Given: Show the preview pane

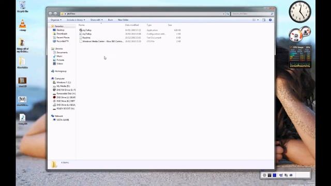Looking at the screenshot, I should point(264,20).
